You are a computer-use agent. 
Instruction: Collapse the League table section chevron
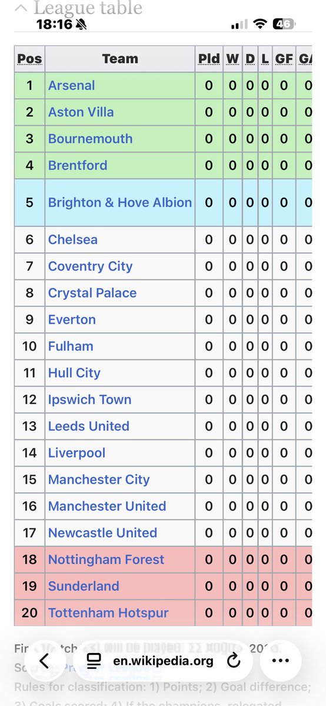click(21, 8)
